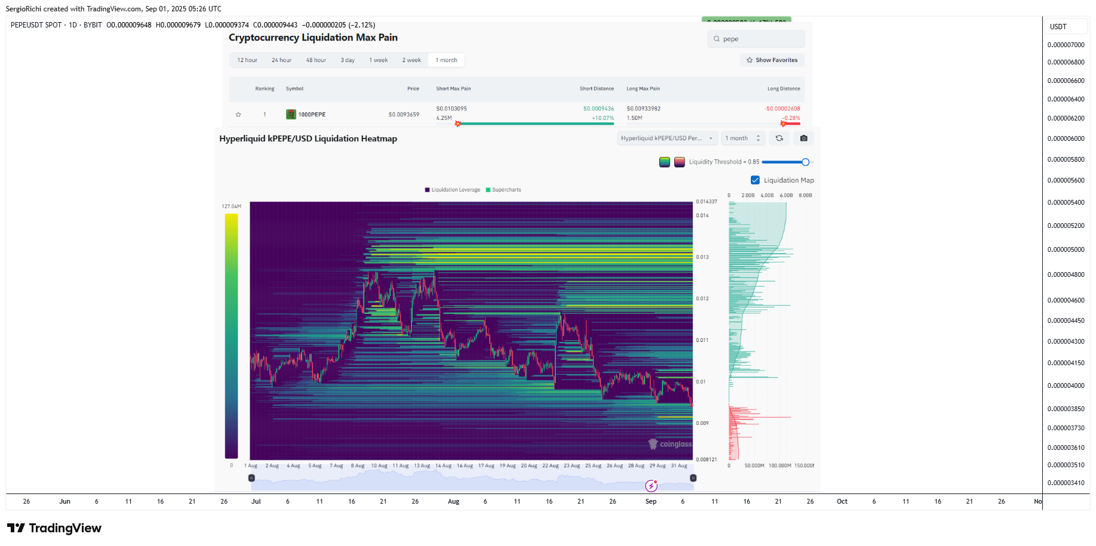
Task: Switch to the 2 week tab
Action: 412,60
